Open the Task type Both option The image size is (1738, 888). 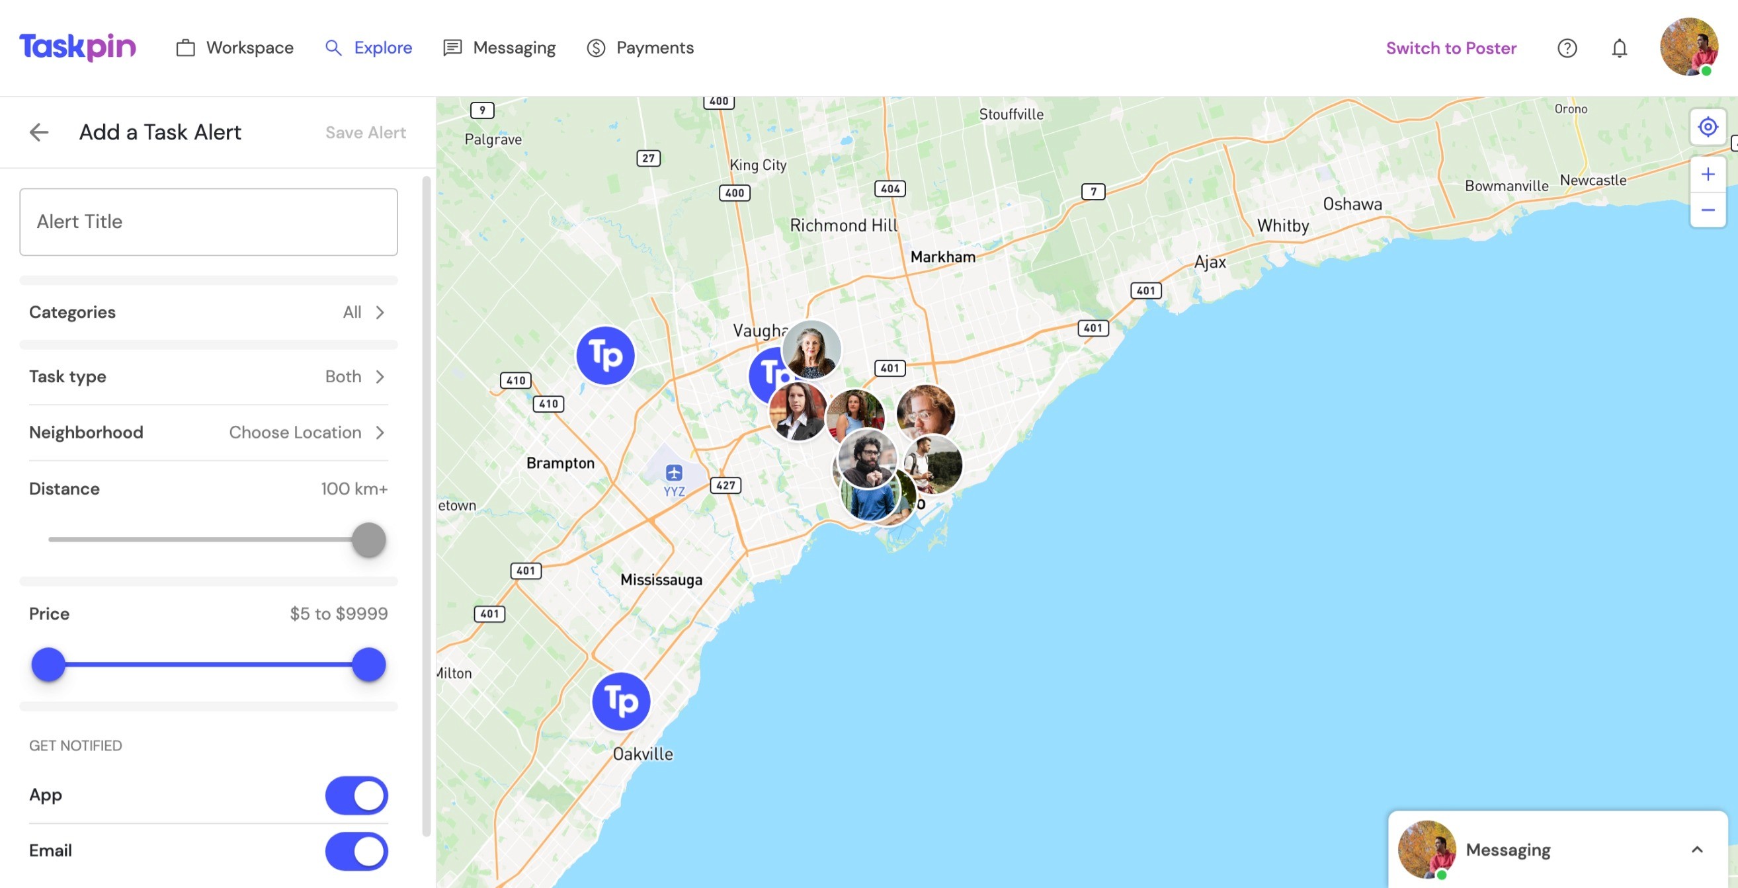point(208,376)
